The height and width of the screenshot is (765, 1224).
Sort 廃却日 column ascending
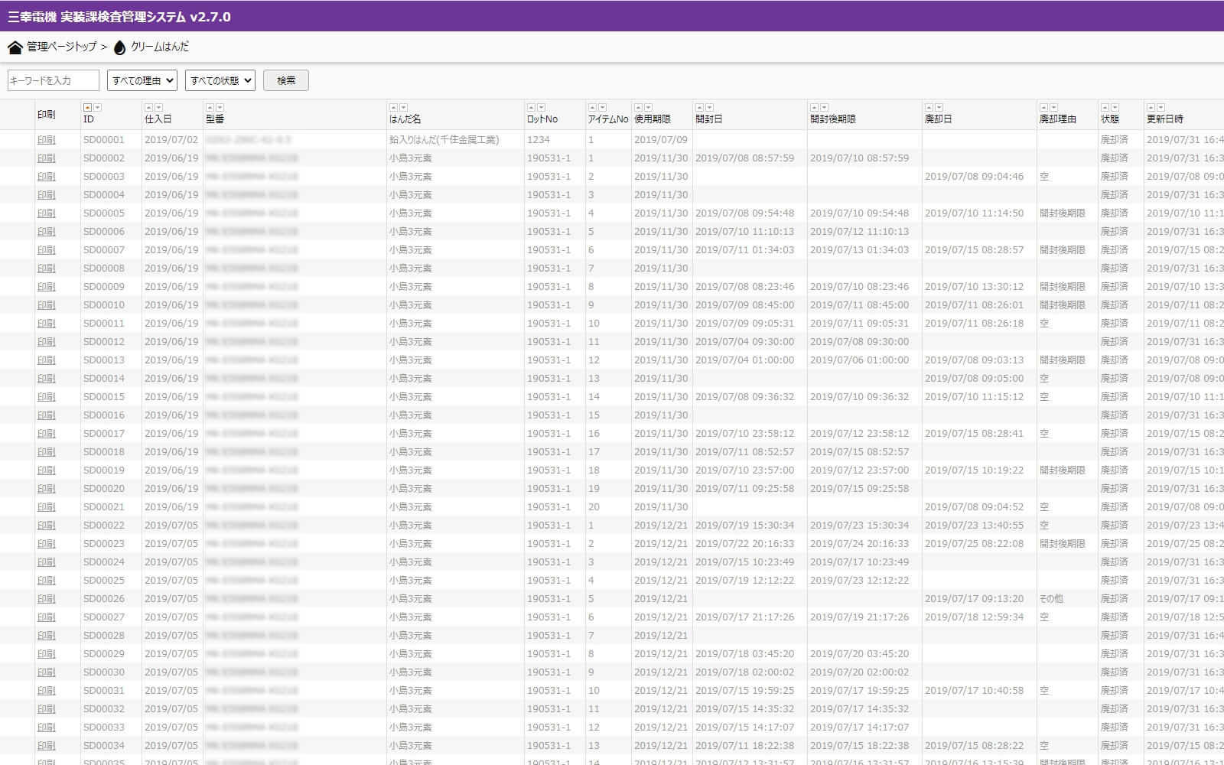929,108
